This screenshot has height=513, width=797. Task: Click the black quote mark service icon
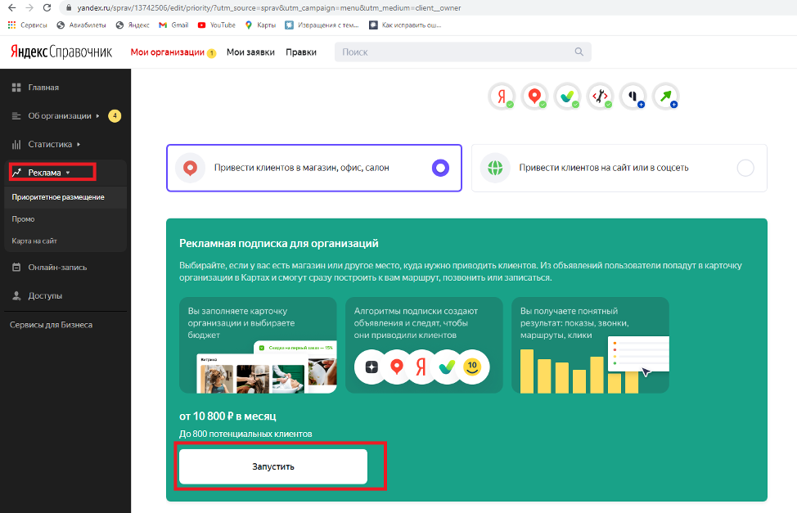(x=633, y=96)
